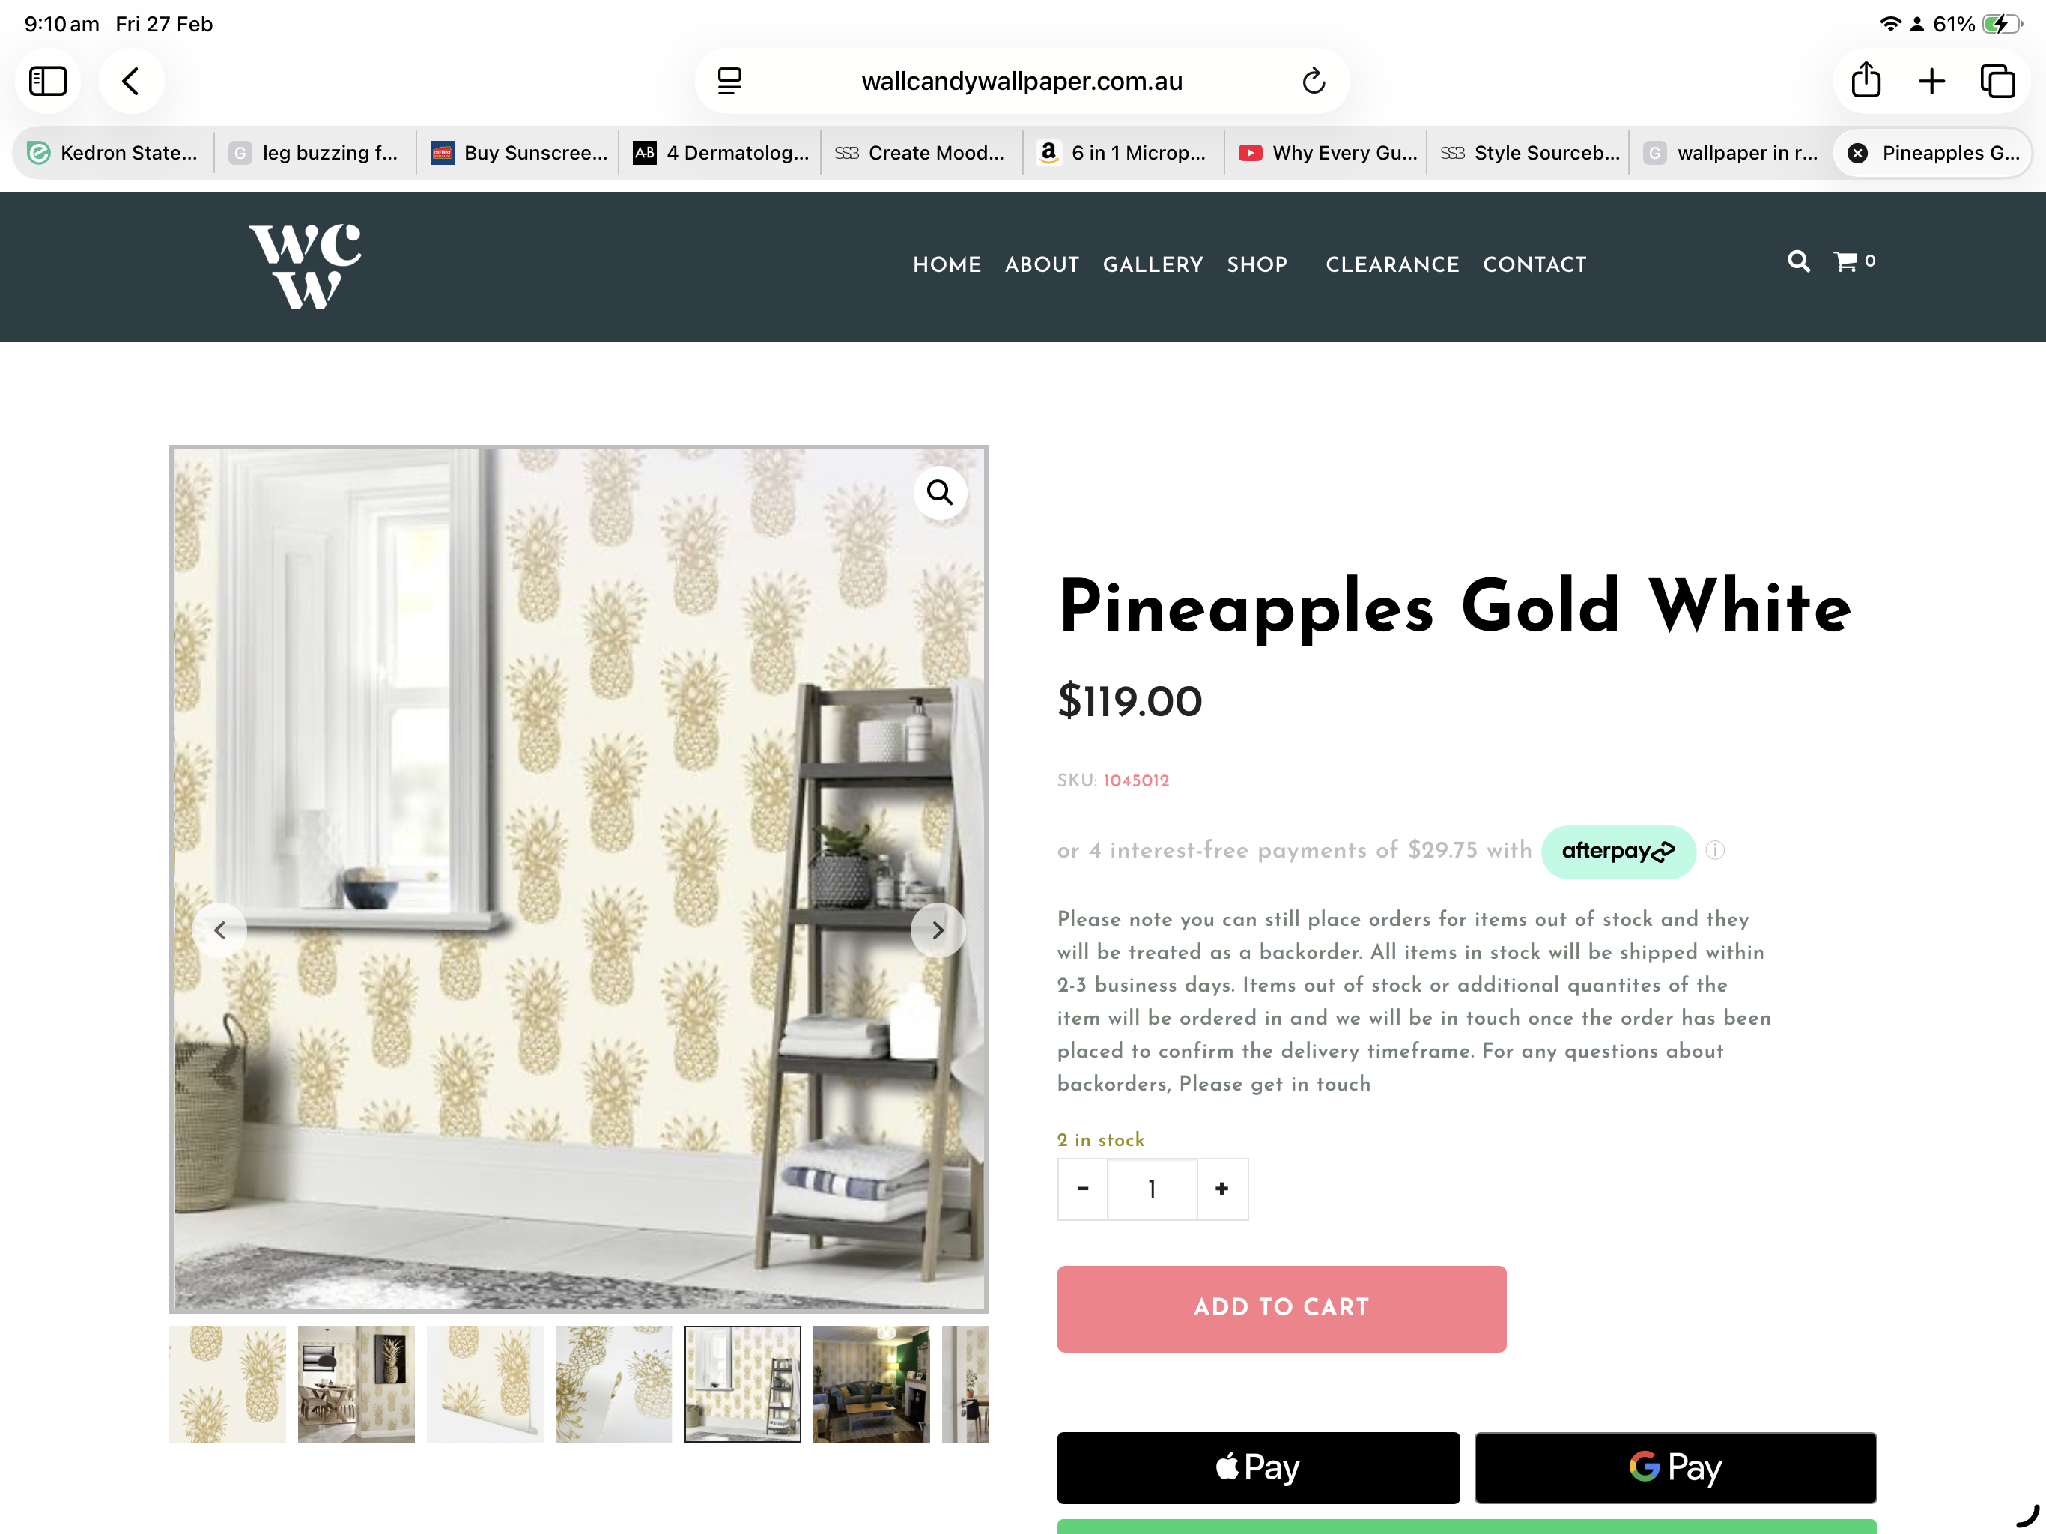Viewport: 2046px width, 1534px height.
Task: Close the Pineapples G... tab
Action: 1857,153
